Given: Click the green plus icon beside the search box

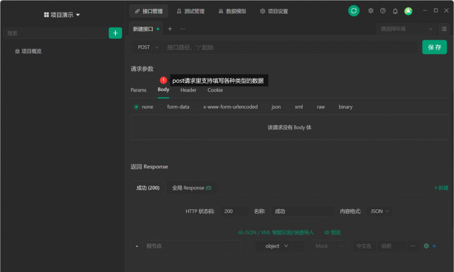Looking at the screenshot, I should 115,33.
